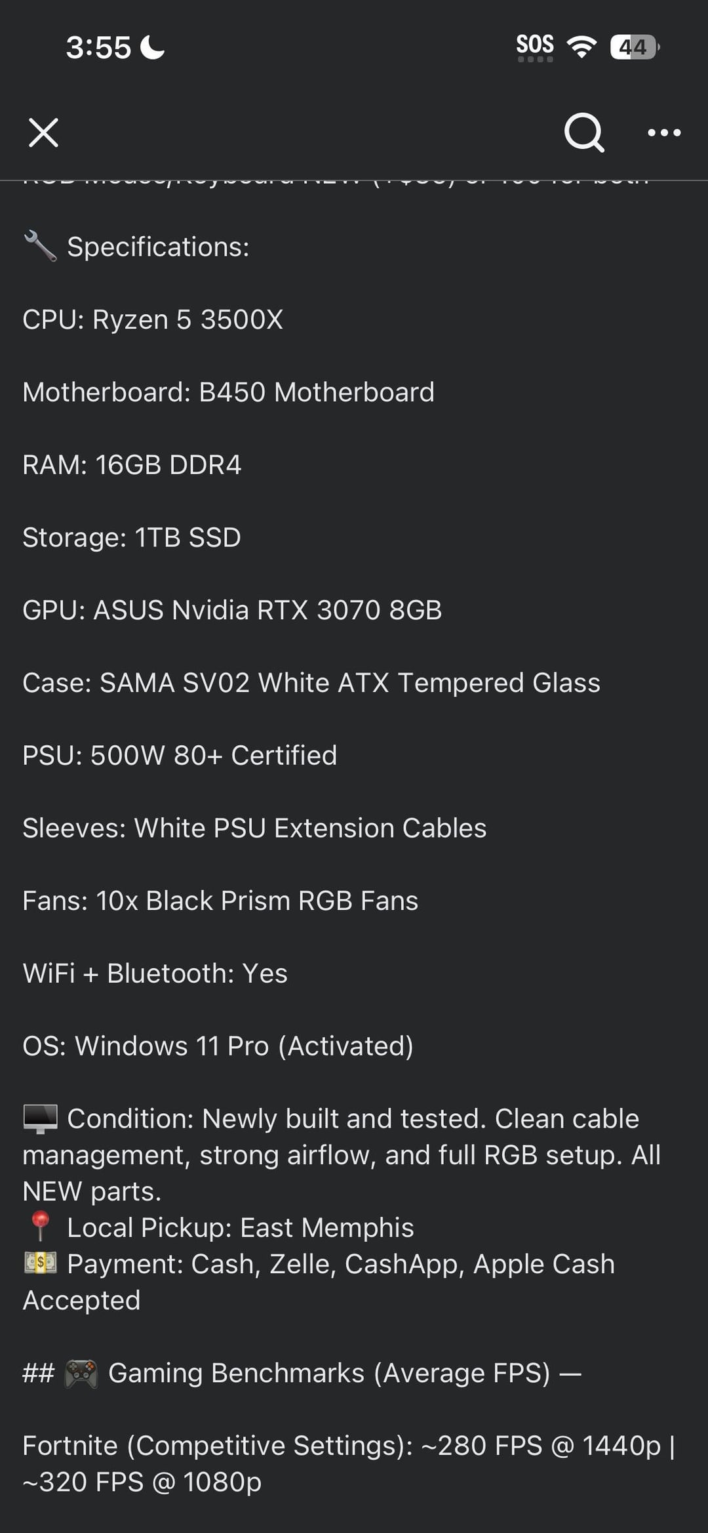Screen dimensions: 708x1533
Task: Close the listing with the X icon
Action: (x=43, y=133)
